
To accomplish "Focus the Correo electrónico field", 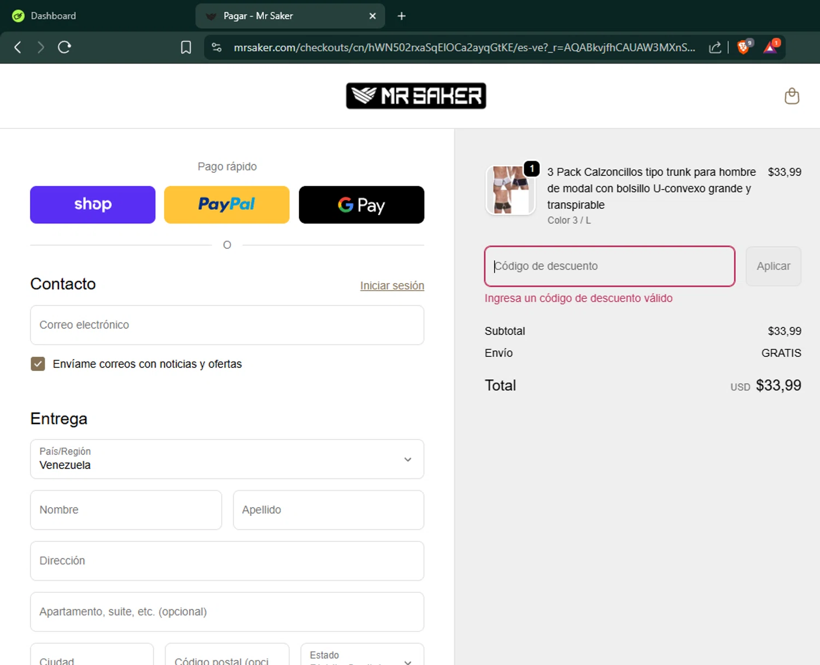I will click(227, 325).
